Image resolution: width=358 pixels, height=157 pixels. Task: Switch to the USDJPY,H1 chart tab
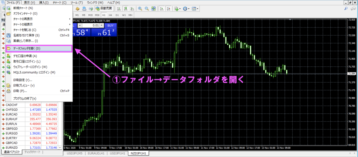click(117, 154)
